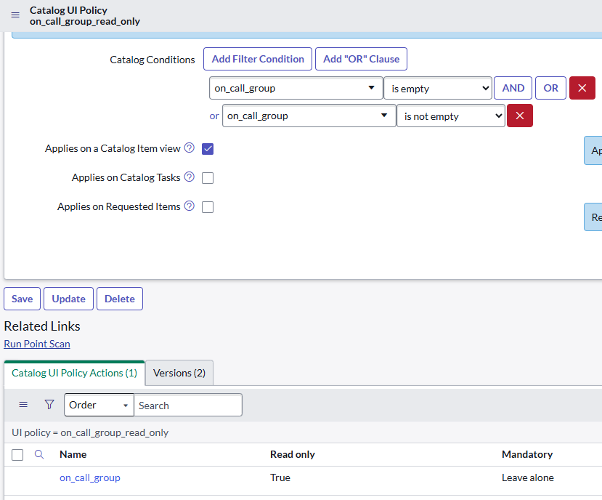The image size is (602, 500).
Task: Enable Applies on Catalog Tasks checkbox
Action: [208, 178]
